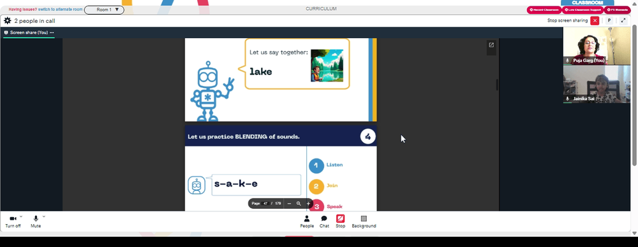Expand camera options chevron

tap(21, 216)
